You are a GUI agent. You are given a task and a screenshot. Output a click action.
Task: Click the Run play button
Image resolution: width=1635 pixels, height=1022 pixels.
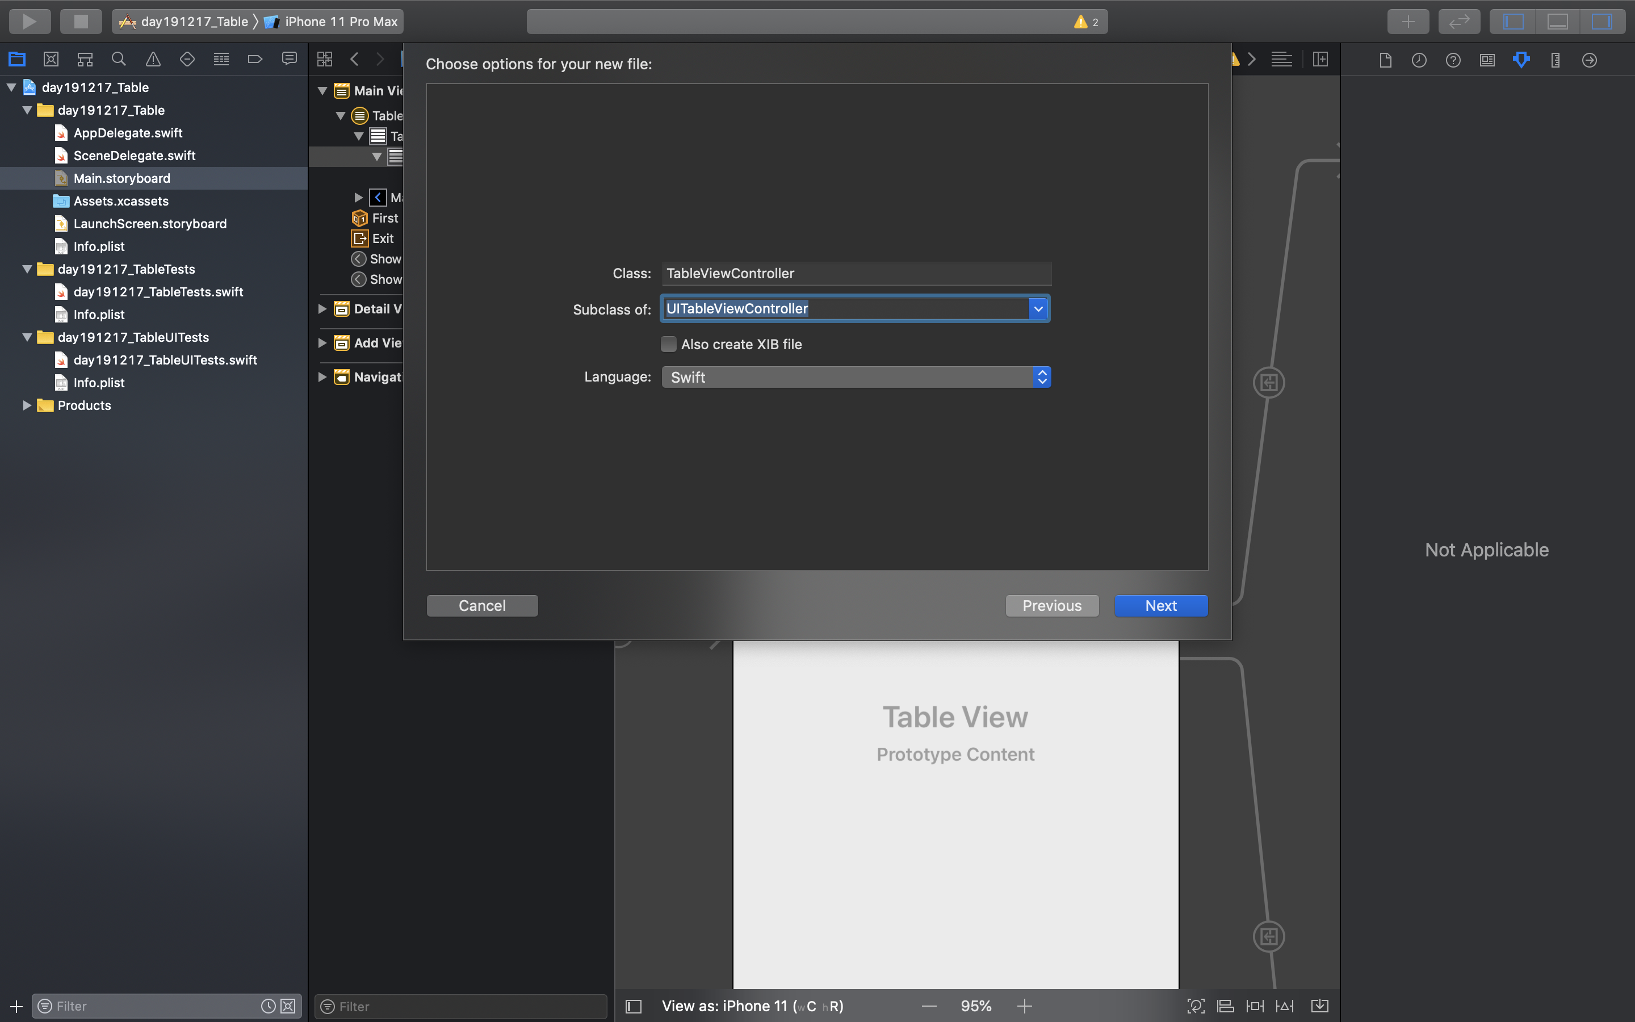(30, 22)
